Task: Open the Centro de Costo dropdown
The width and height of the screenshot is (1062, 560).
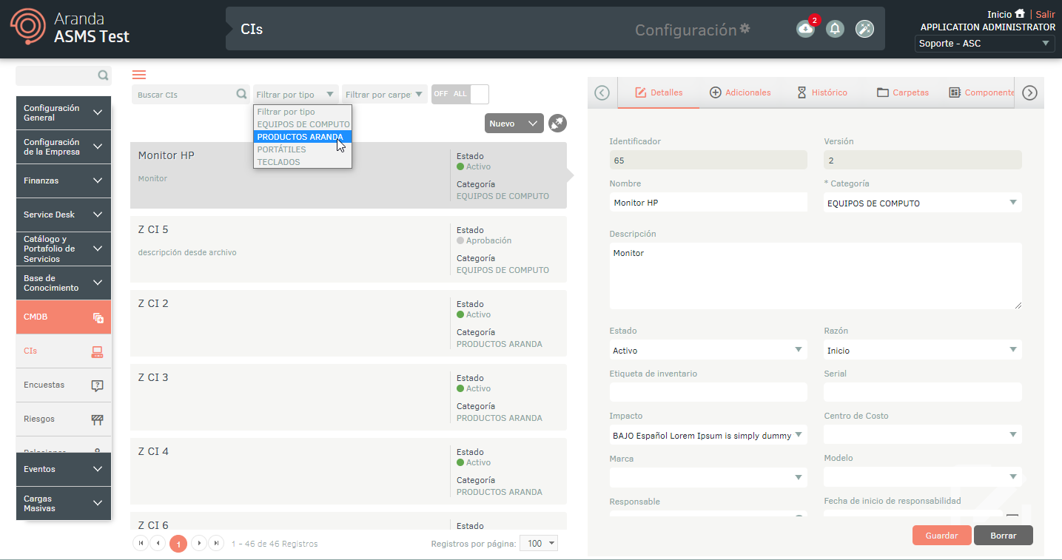Action: pyautogui.click(x=923, y=435)
